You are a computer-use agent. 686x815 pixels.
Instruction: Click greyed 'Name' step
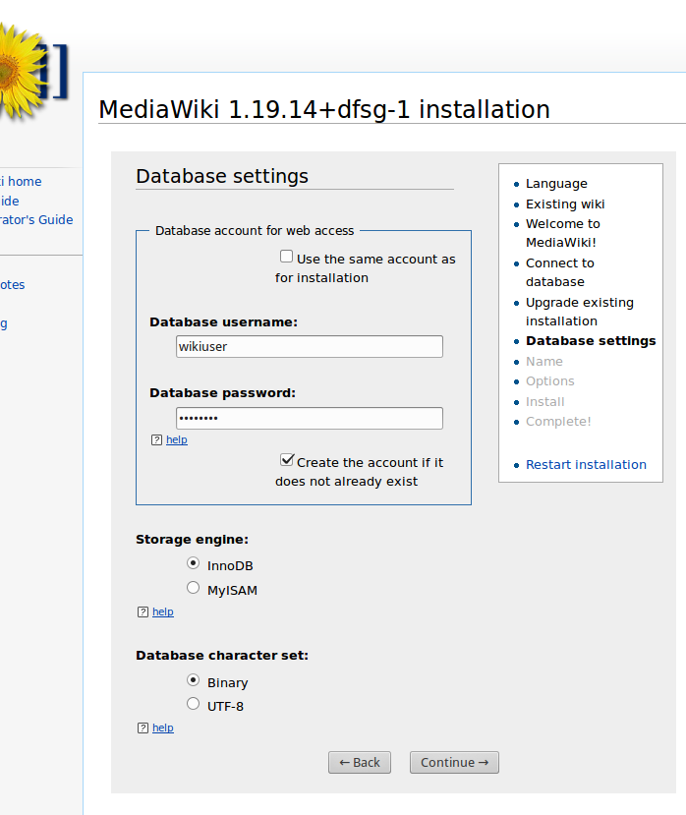coord(544,361)
